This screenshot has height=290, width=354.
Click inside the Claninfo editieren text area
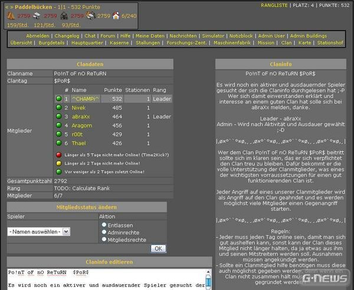click(106, 279)
